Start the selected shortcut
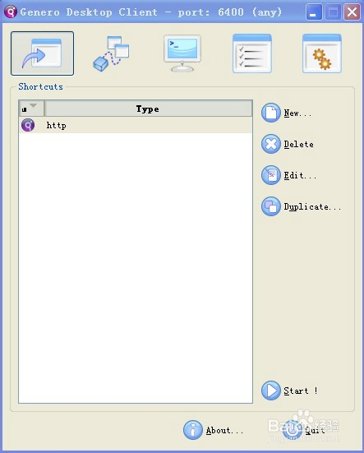The image size is (364, 453). tap(289, 391)
